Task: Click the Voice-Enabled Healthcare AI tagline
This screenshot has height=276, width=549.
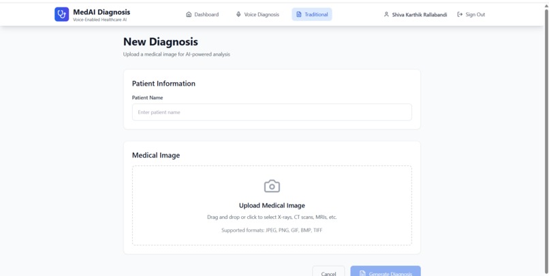Action: (99, 20)
